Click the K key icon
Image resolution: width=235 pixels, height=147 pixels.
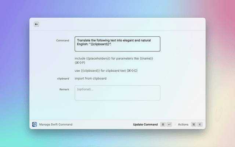(x=200, y=125)
